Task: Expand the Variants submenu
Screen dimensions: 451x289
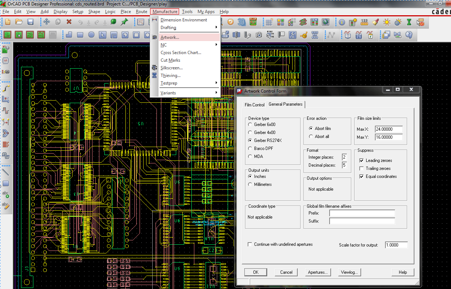Action: click(x=185, y=93)
